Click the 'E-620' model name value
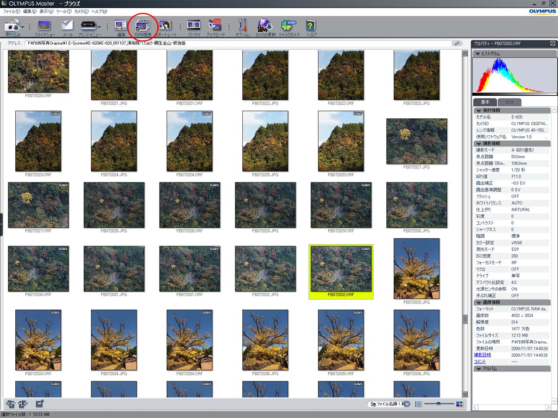 click(517, 117)
